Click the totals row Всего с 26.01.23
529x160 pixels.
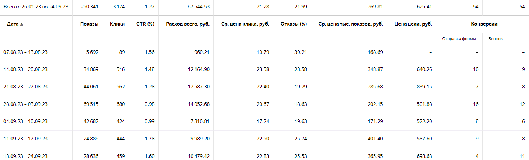[264, 7]
